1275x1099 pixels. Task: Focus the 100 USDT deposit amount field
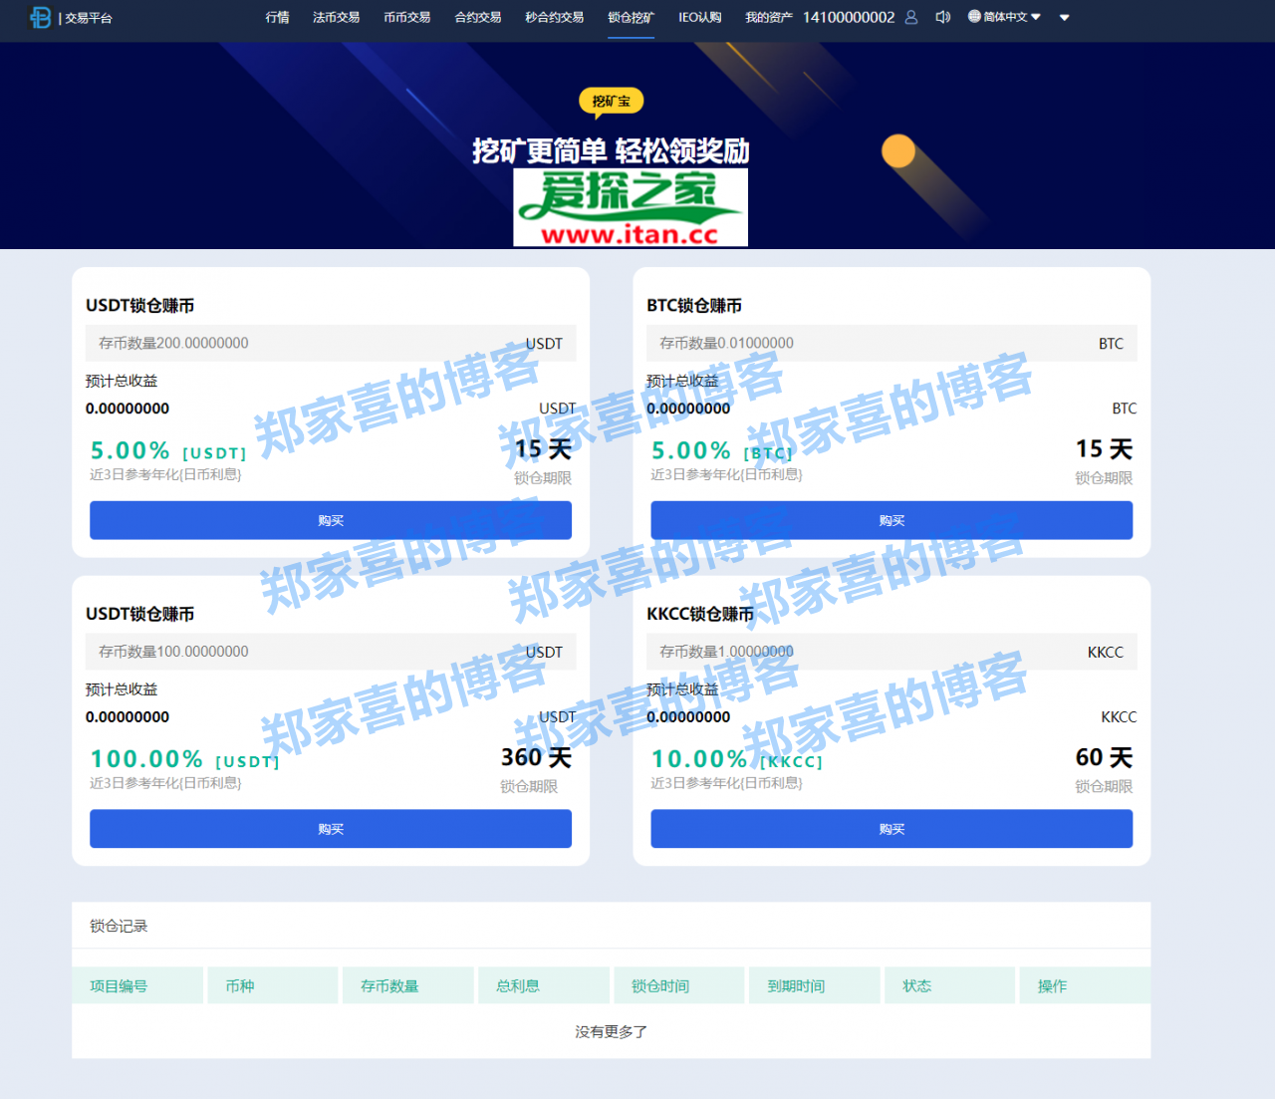(x=331, y=652)
